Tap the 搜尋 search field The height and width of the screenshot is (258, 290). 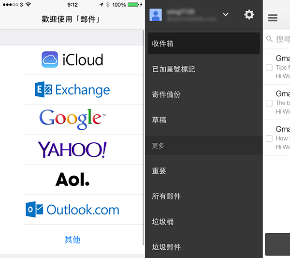280,39
